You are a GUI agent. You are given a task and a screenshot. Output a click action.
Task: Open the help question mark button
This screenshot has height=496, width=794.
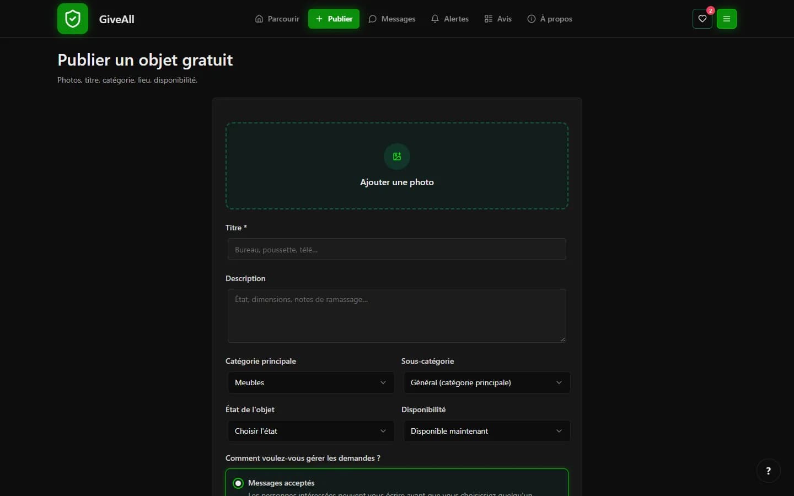click(769, 471)
